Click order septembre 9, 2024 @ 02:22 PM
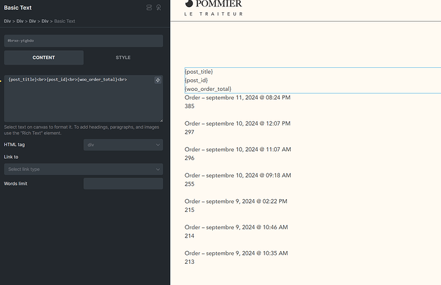 pyautogui.click(x=236, y=201)
